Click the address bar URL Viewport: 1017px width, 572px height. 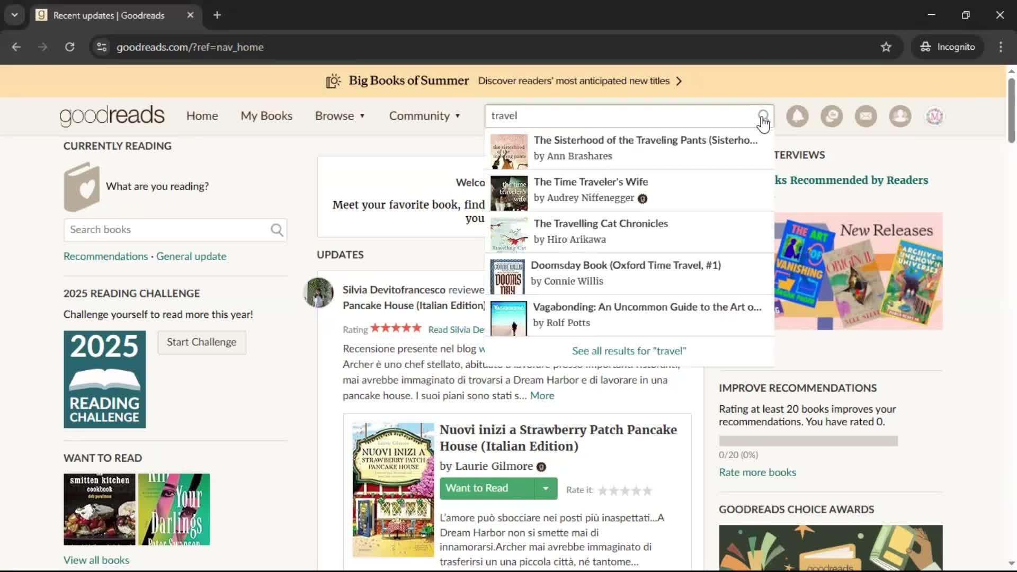(190, 47)
